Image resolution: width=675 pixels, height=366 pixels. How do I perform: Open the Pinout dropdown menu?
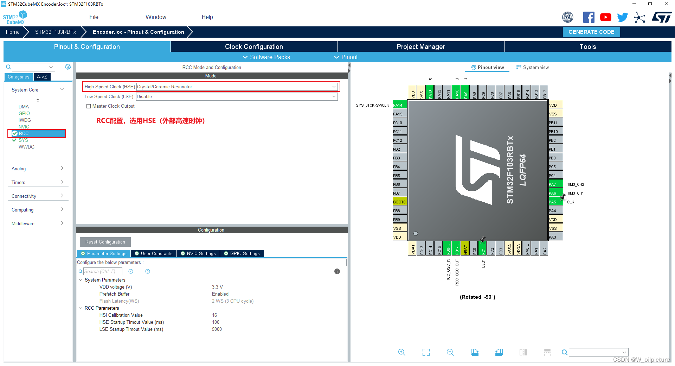tap(346, 57)
